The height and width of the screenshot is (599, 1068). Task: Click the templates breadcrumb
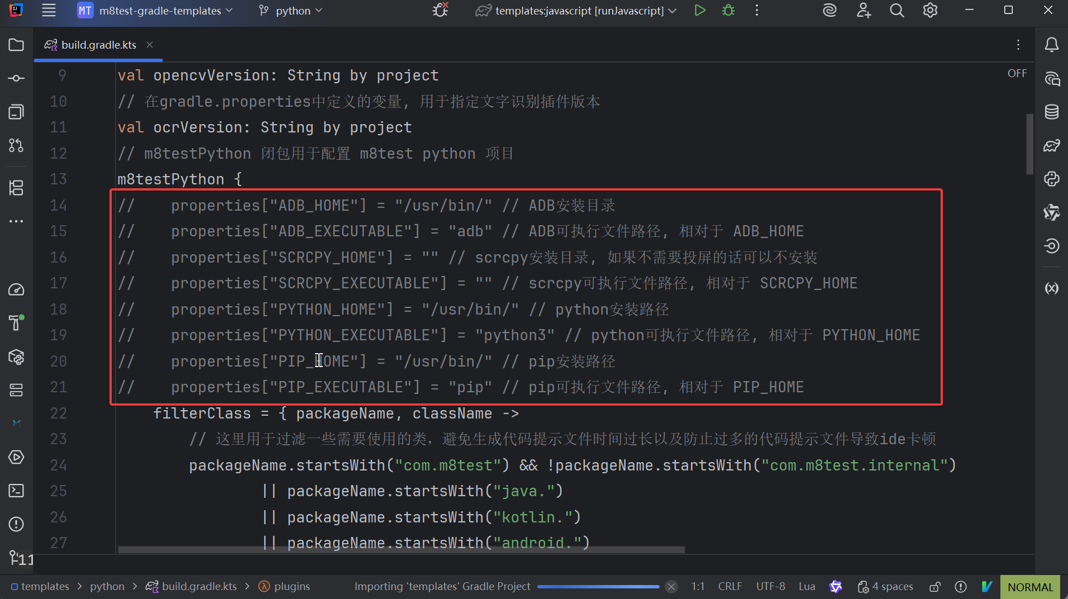(x=45, y=587)
